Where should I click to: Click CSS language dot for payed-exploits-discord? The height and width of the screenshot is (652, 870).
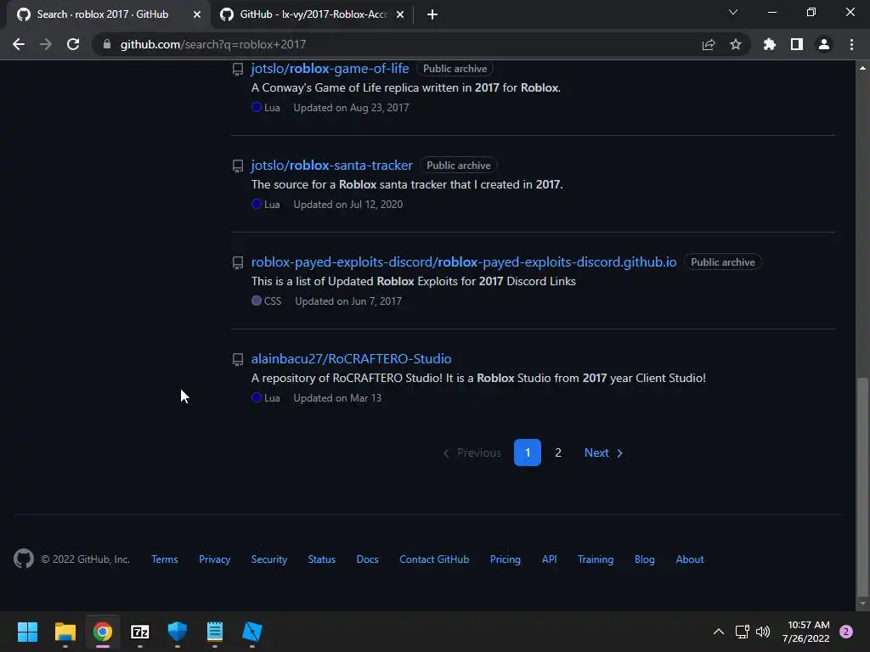pos(257,301)
